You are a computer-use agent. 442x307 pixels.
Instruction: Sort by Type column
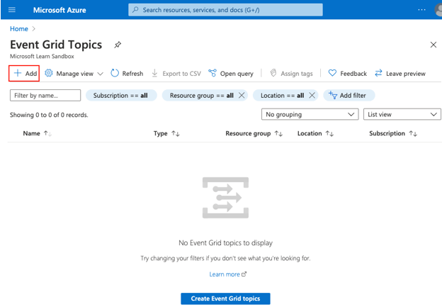166,133
